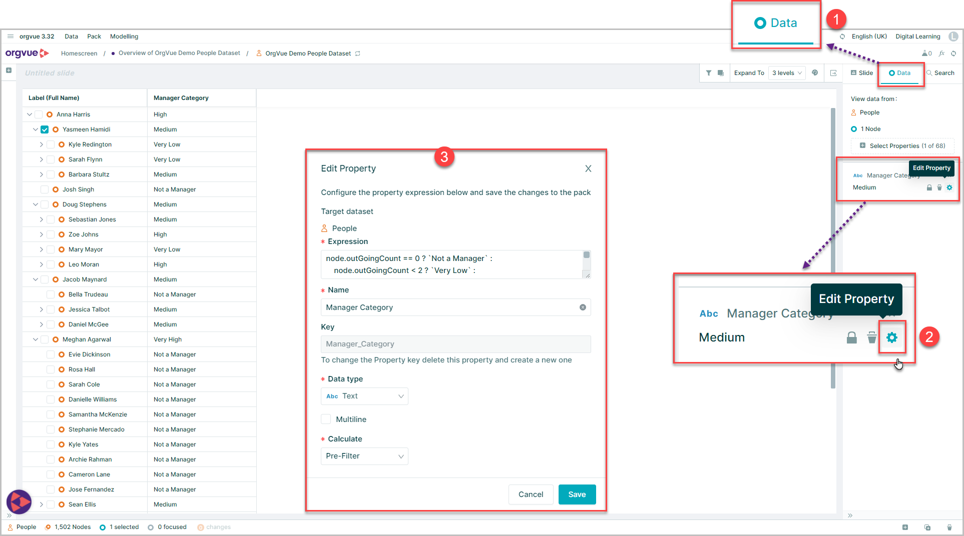This screenshot has height=536, width=964.
Task: Select the Meghan Agarwal checkbox
Action: (45, 339)
